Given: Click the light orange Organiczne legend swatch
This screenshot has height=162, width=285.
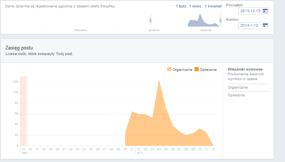Looking at the screenshot, I should 169,69.
